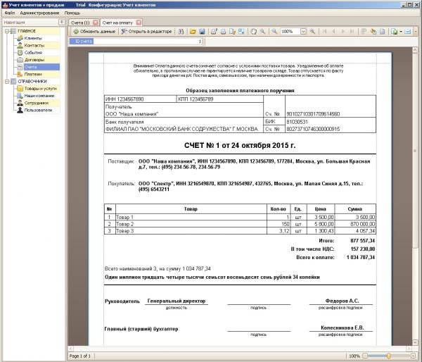Switch to the 'Счета (1)' tab

pyautogui.click(x=80, y=23)
